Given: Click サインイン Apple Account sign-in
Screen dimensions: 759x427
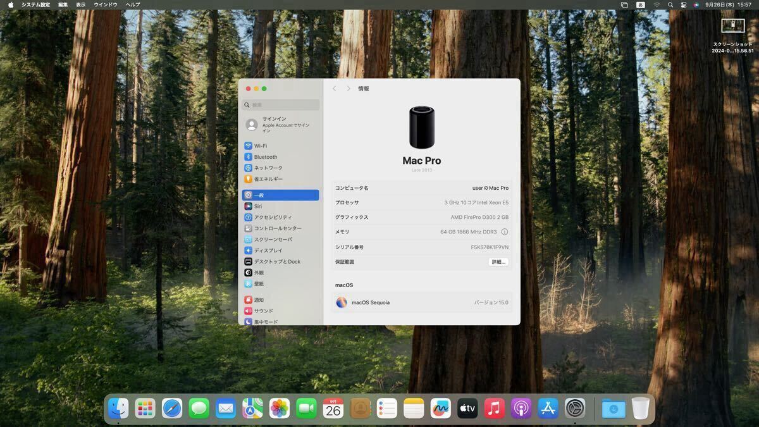Looking at the screenshot, I should [280, 125].
